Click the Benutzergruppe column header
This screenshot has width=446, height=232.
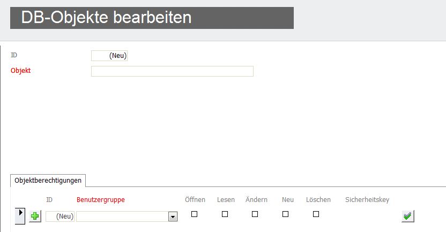[x=101, y=200]
